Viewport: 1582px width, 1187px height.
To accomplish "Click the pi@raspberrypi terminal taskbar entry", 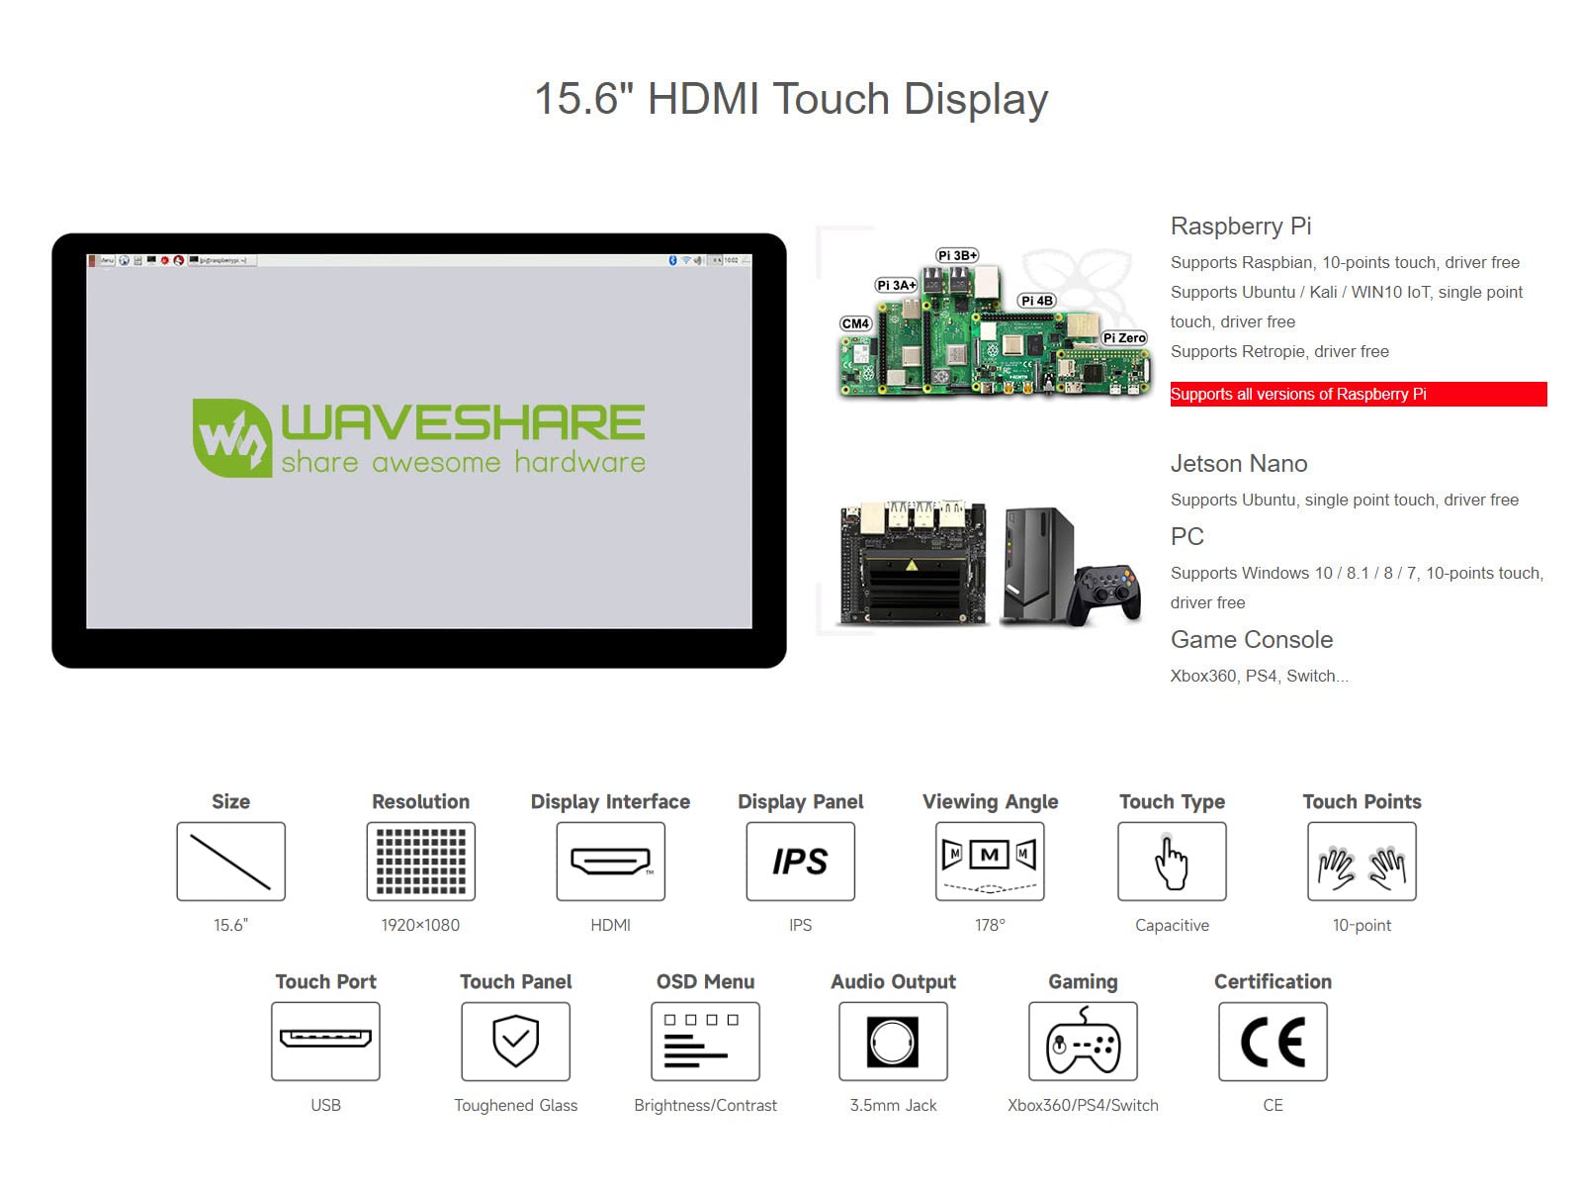I will tap(222, 260).
